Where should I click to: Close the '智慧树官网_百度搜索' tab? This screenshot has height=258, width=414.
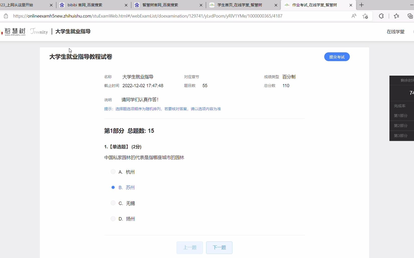(201, 5)
